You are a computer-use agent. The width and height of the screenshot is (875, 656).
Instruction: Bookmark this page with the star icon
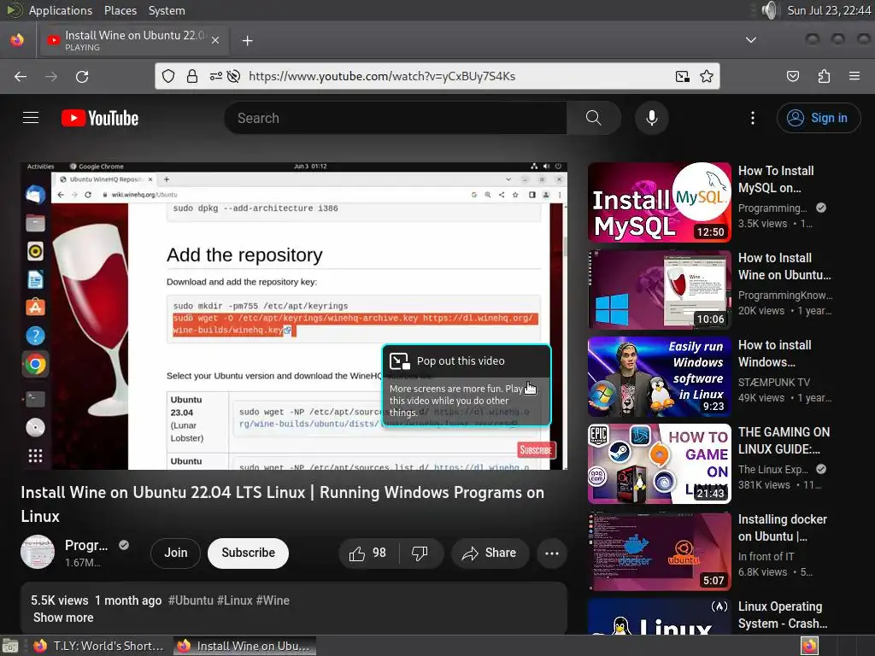point(707,76)
